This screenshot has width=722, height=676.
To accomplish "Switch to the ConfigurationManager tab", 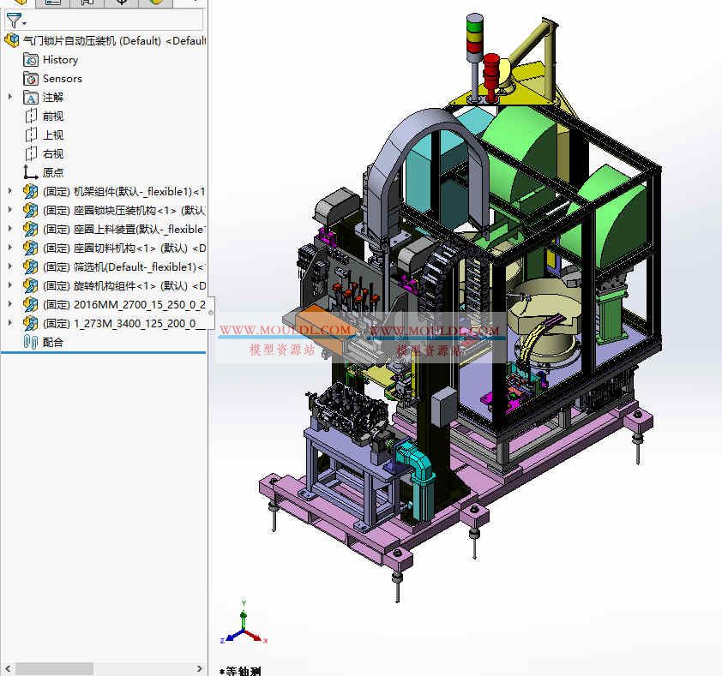I will [x=86, y=3].
